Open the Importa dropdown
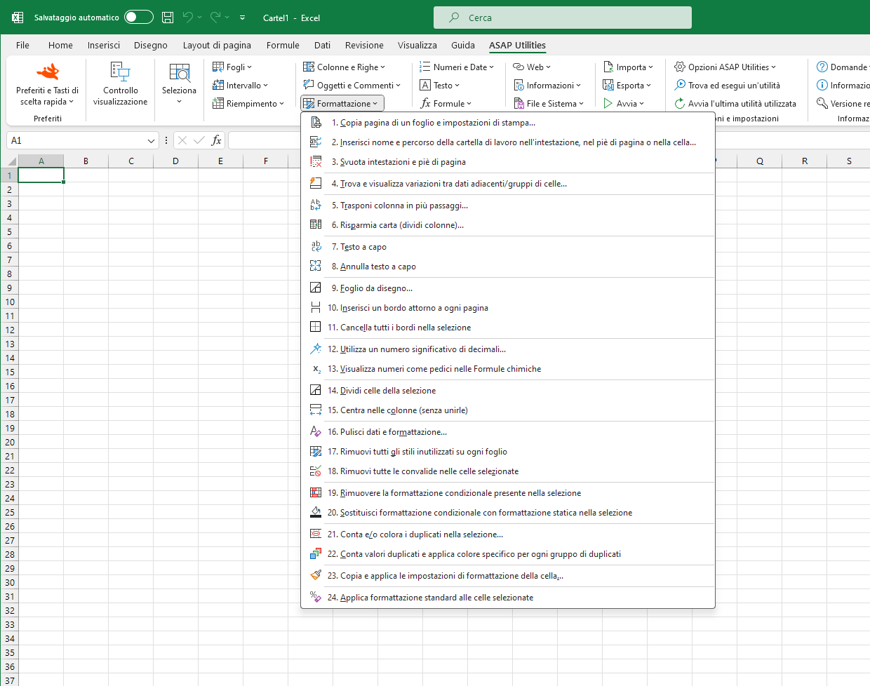 pos(628,67)
